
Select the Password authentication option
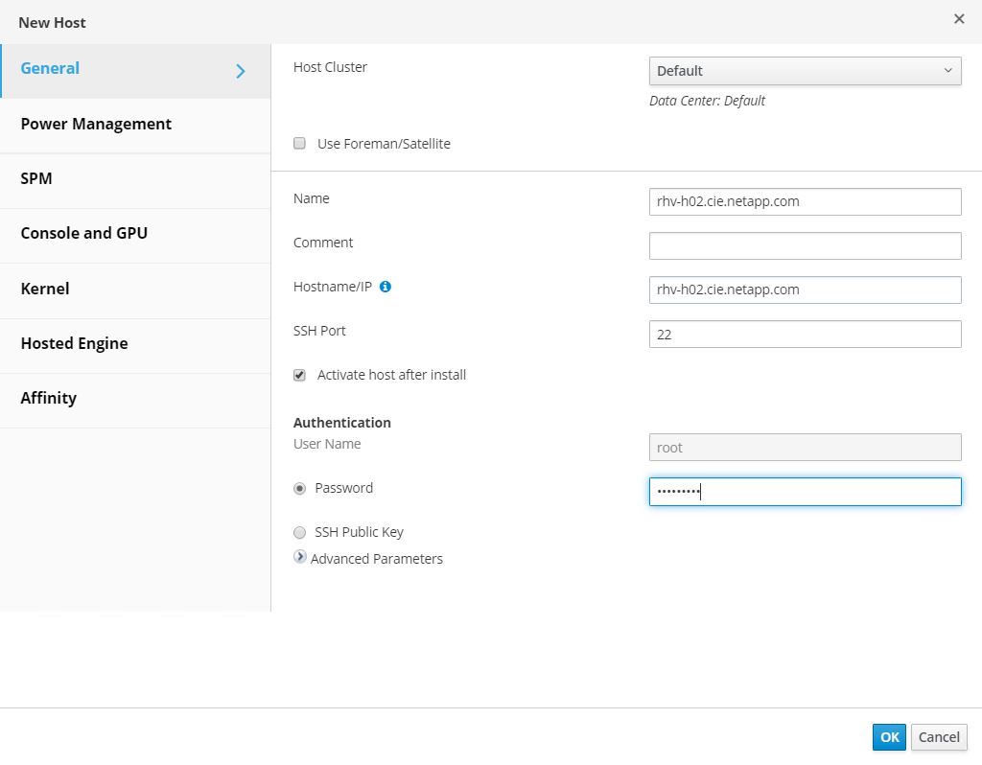(300, 488)
